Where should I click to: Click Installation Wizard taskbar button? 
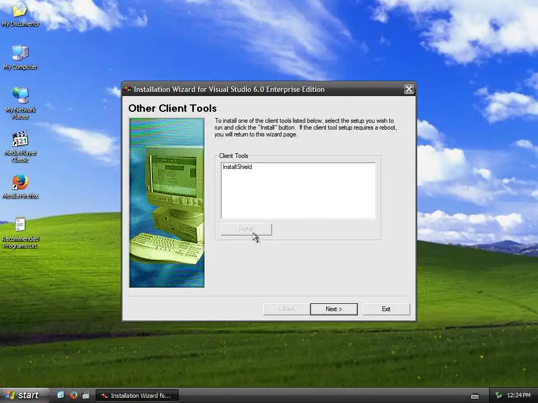tap(137, 396)
